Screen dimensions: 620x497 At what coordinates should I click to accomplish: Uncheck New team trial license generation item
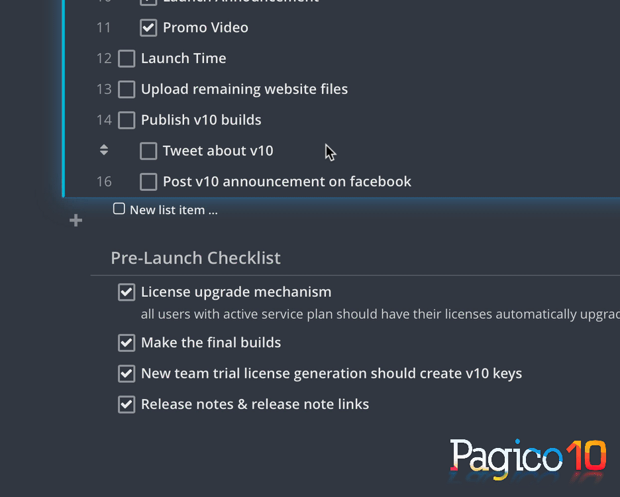click(127, 374)
